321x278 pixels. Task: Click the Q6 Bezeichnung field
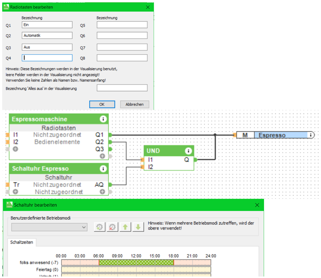coord(122,36)
